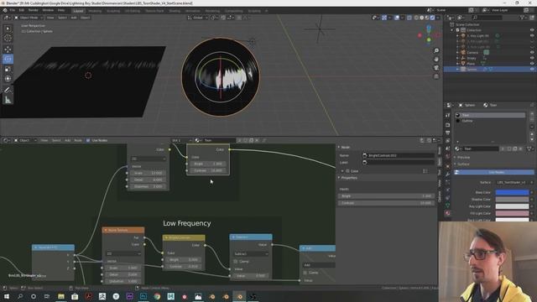Open the Tool properties tab icon
Screen dimensions: 537x302
(447, 116)
